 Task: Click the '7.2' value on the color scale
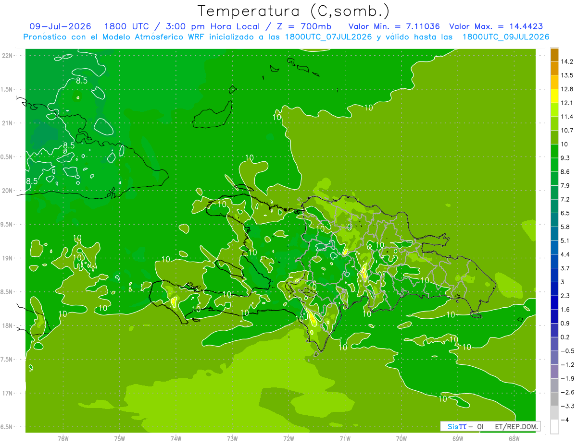click(x=565, y=199)
